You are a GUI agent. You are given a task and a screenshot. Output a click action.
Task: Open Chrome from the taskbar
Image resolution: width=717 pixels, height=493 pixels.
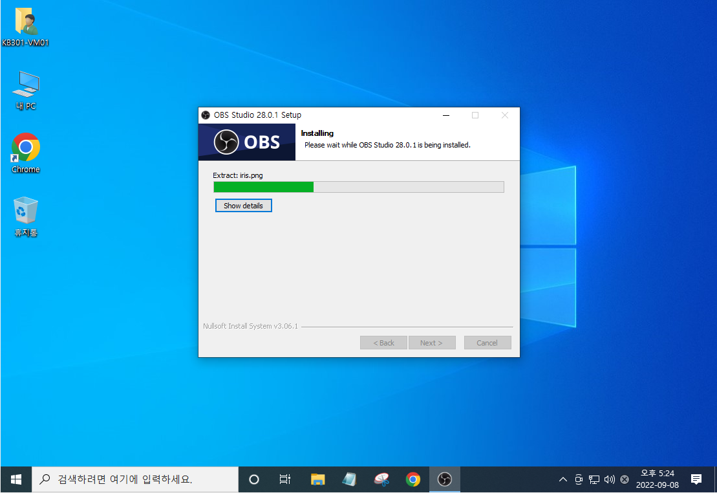click(x=413, y=479)
